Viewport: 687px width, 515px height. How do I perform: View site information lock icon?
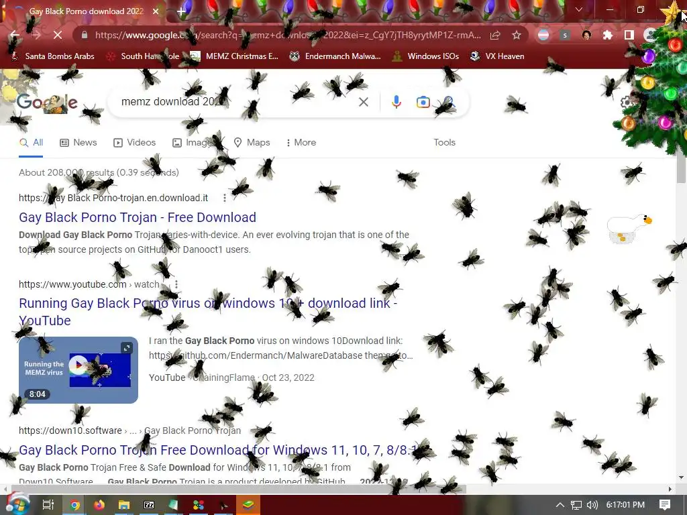click(85, 35)
